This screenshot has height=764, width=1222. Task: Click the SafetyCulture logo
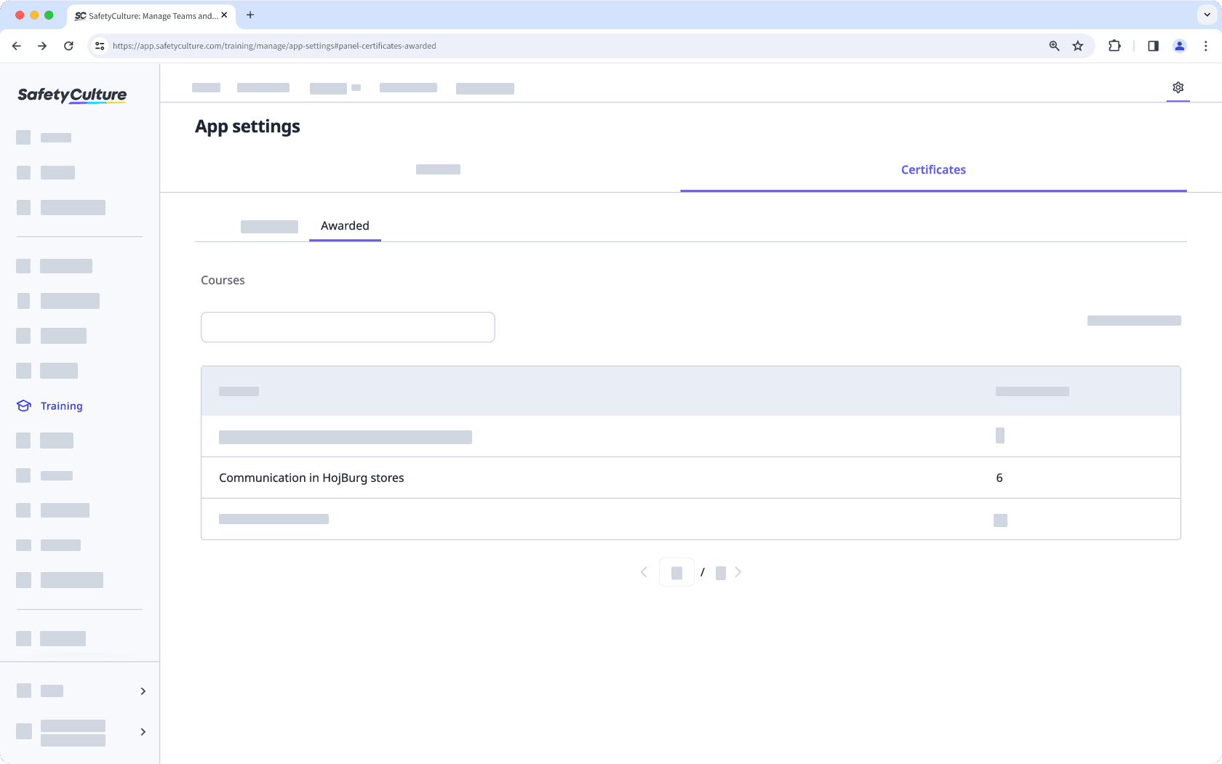[x=72, y=95]
